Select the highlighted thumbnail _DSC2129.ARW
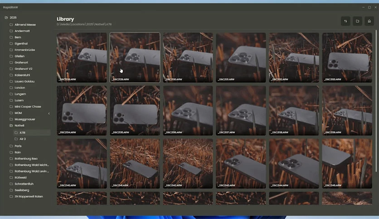The image size is (379, 219). 135,57
